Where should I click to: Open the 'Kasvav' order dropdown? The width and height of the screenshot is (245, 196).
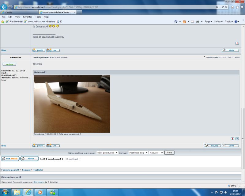tap(156, 153)
